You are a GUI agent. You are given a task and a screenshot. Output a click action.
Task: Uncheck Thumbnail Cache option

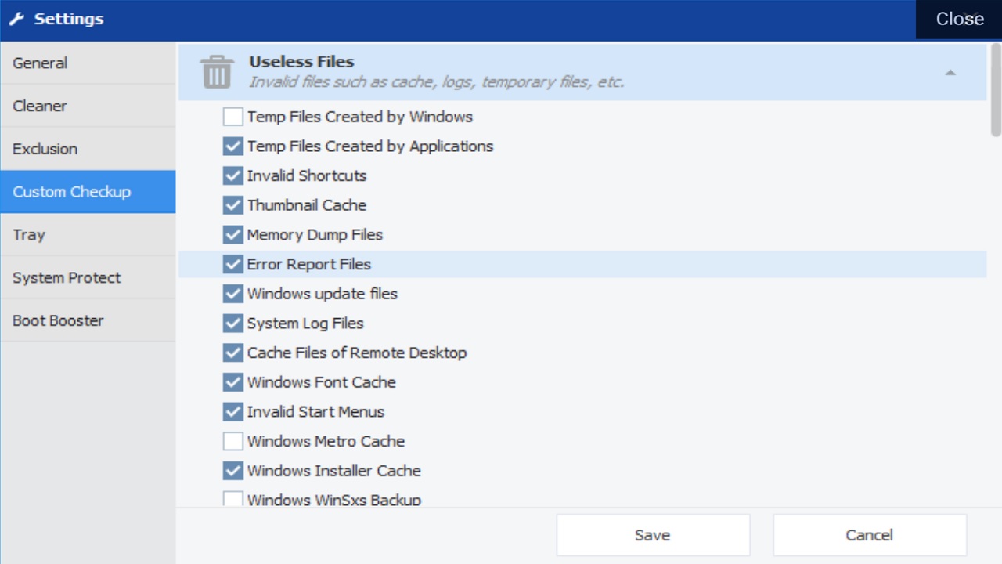tap(232, 205)
